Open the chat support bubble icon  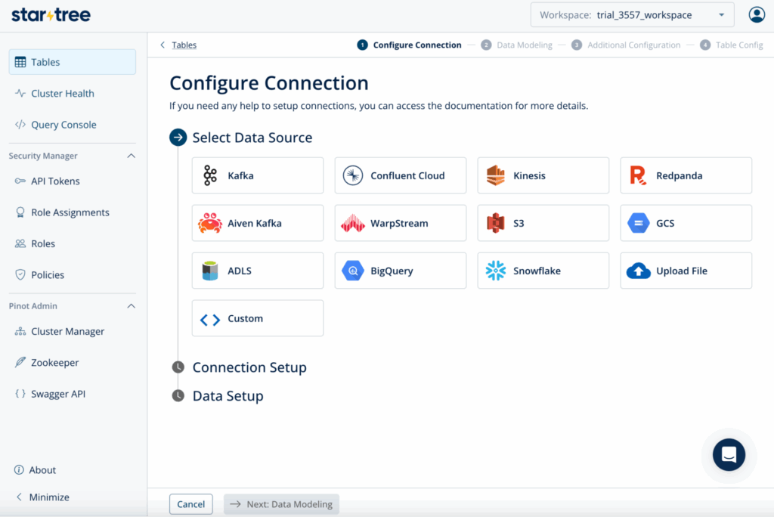coord(729,454)
